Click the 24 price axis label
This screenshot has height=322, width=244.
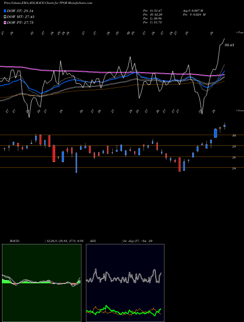234,169
